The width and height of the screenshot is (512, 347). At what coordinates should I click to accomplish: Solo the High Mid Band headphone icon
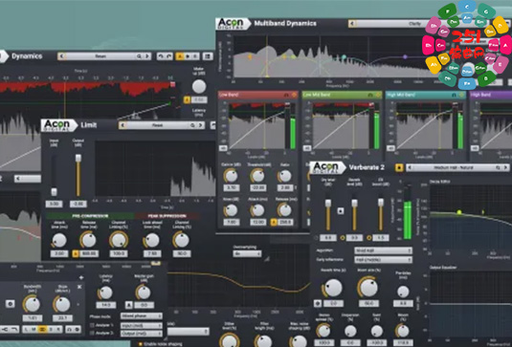tap(454, 95)
